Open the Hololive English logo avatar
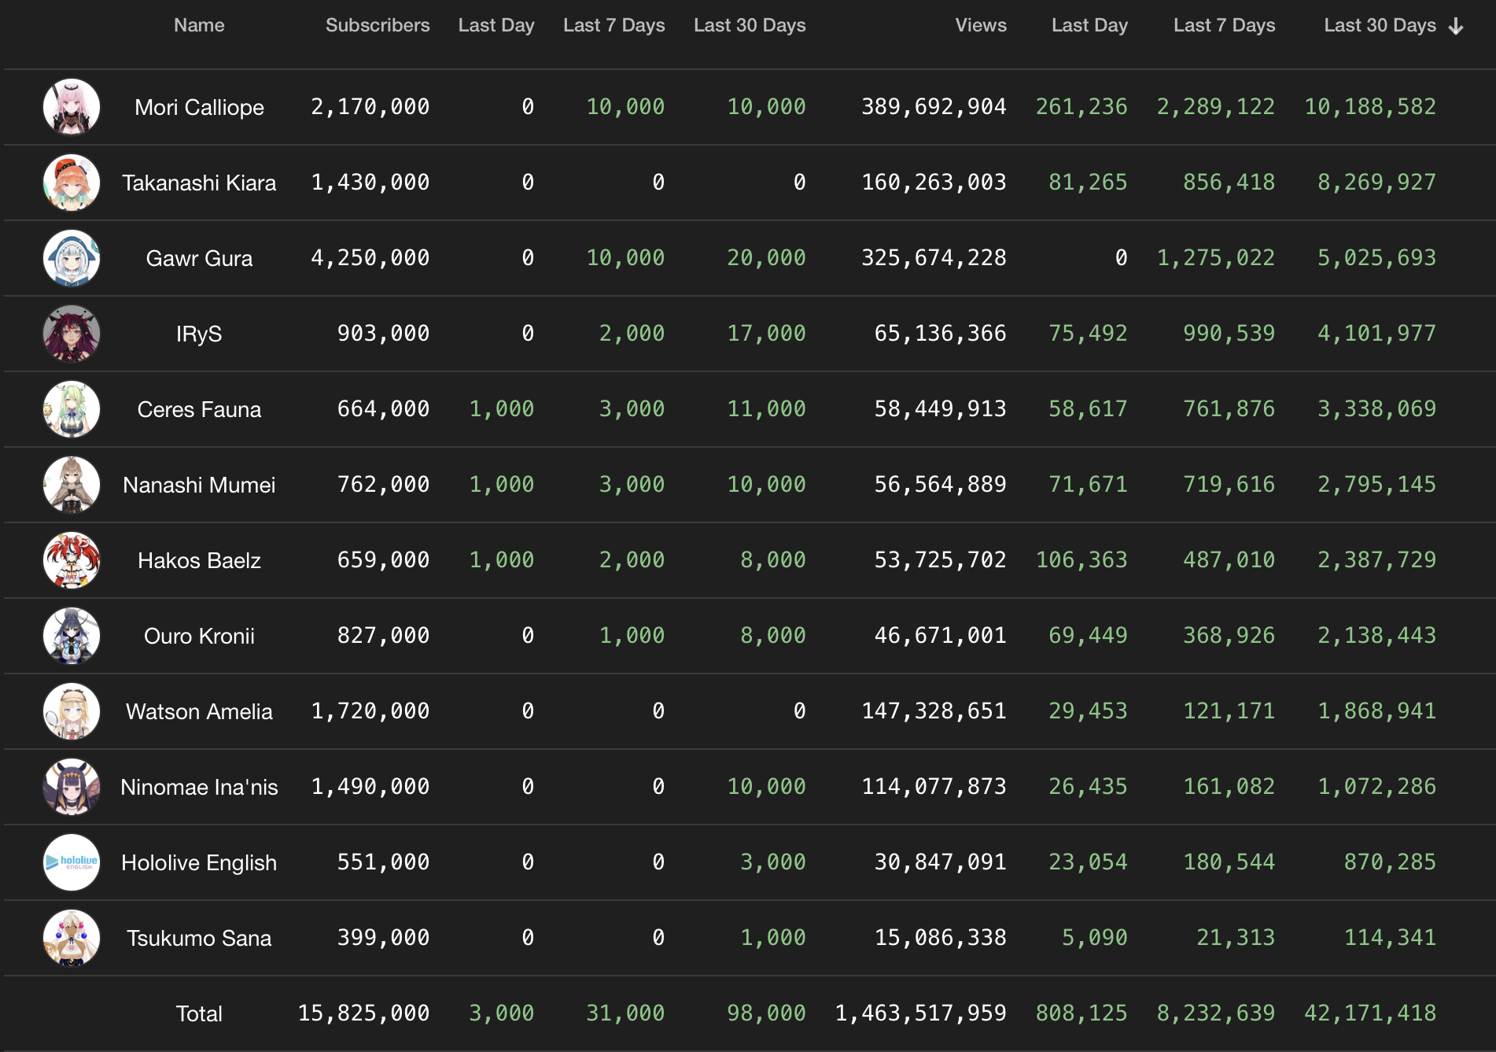Image resolution: width=1496 pixels, height=1052 pixels. (72, 862)
